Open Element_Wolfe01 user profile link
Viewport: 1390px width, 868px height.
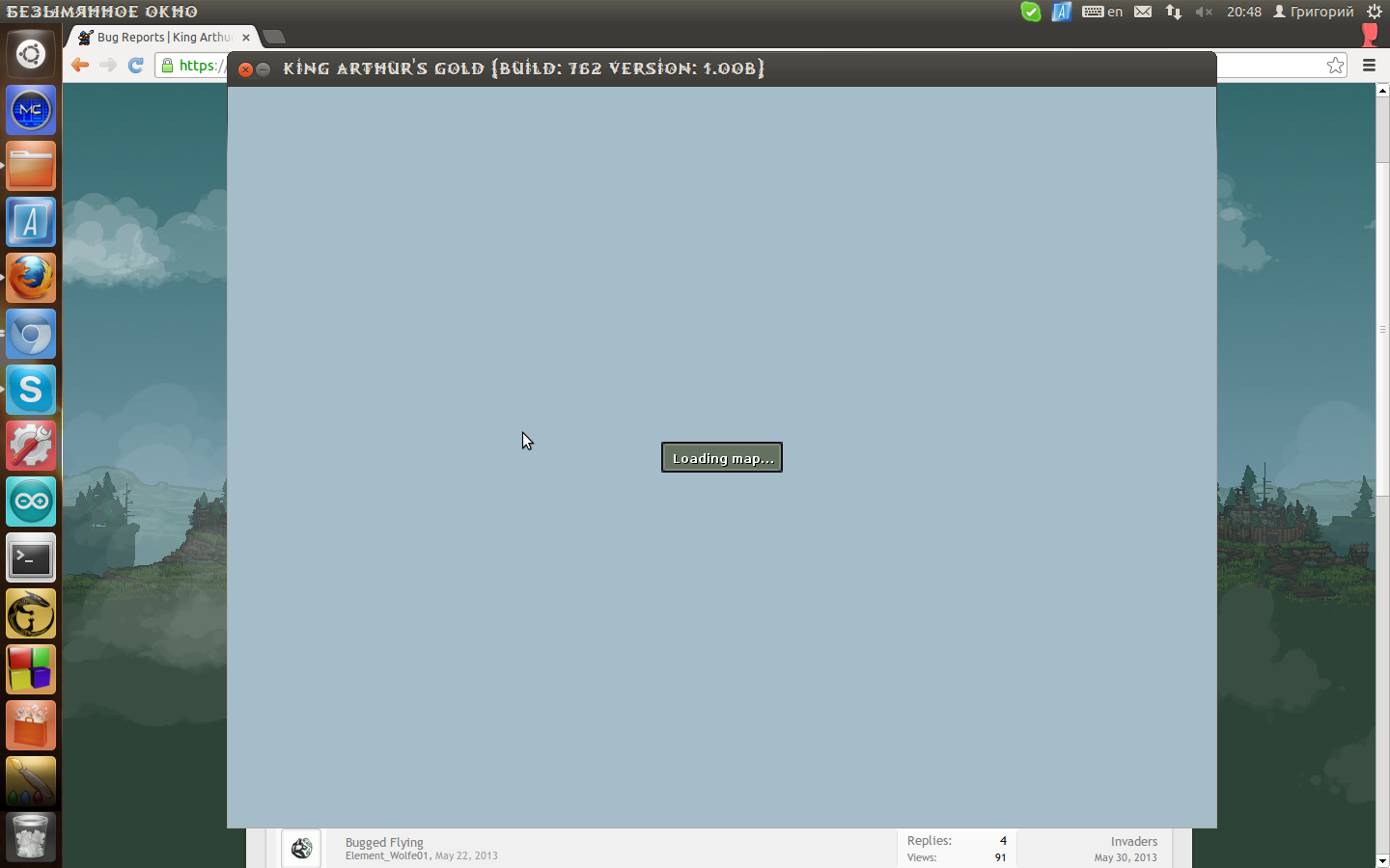pos(386,855)
